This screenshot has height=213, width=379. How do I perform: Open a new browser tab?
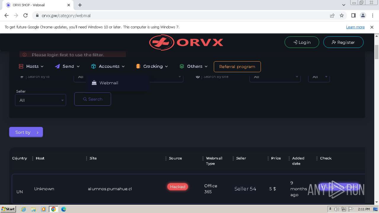[80, 5]
